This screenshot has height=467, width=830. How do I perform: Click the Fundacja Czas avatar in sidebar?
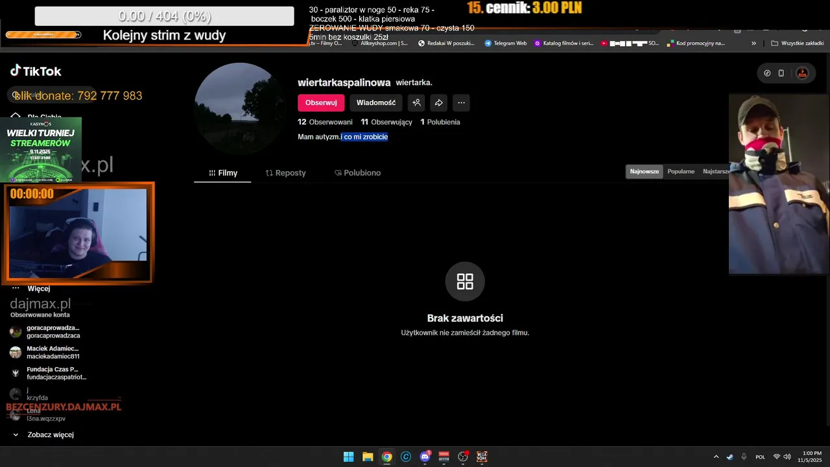click(16, 373)
